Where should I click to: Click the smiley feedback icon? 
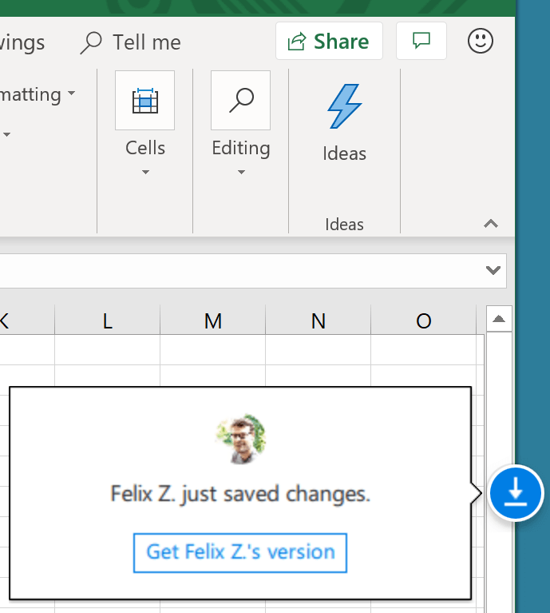[481, 41]
